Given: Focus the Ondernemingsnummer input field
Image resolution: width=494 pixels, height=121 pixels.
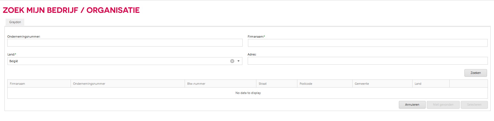Looking at the screenshot, I should pos(125,43).
